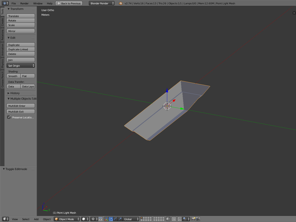The width and height of the screenshot is (296, 222).
Task: Enable Flat shading
Action: pos(27,76)
